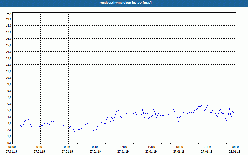Viewport: 248px width, 155px height.
Task: Click the '27.01.19' date under '12:00'
Action: click(123, 151)
